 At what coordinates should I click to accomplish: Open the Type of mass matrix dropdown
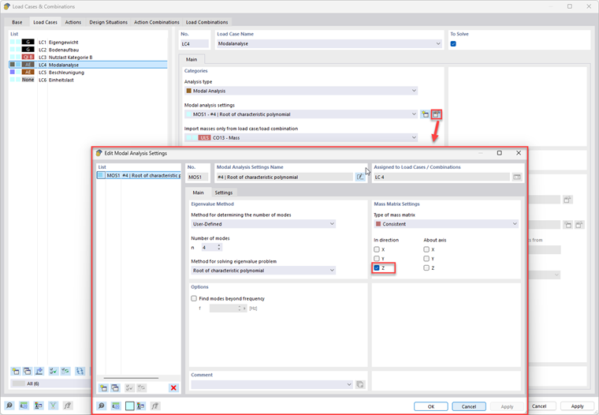click(x=446, y=224)
